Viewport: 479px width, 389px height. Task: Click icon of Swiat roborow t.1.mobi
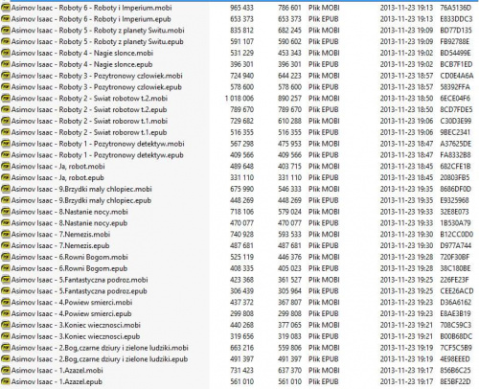coord(5,121)
